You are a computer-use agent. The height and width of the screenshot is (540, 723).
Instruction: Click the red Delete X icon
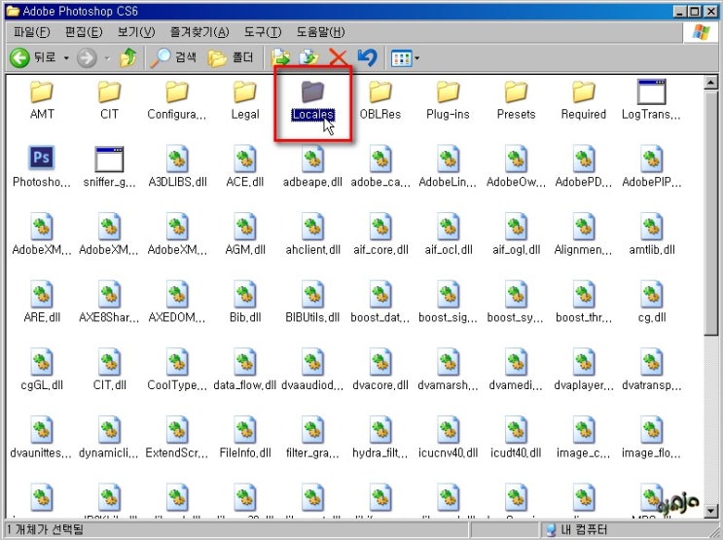coord(338,57)
